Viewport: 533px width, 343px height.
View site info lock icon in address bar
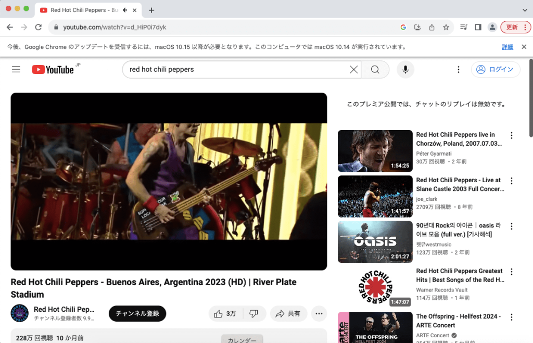pyautogui.click(x=56, y=27)
